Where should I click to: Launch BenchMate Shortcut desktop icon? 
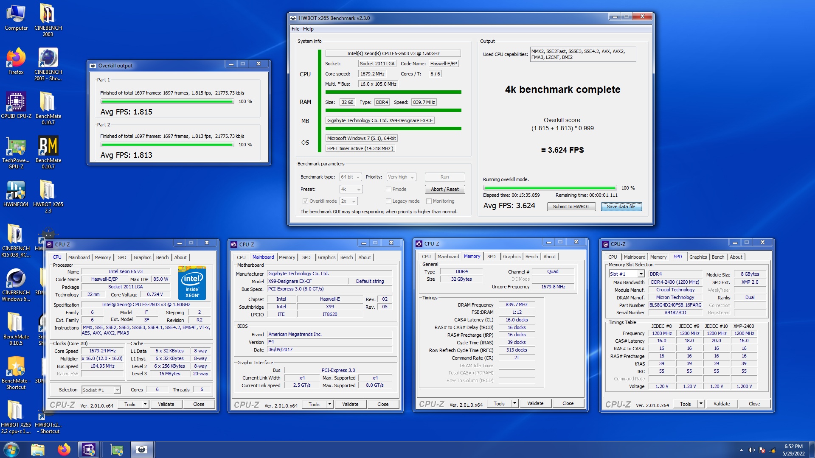coord(16,373)
